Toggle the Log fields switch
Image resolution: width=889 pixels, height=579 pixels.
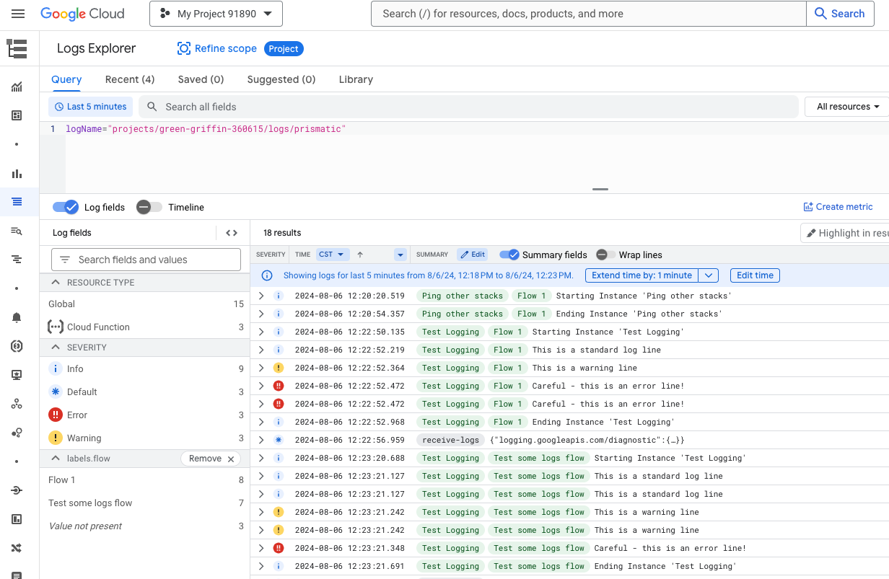click(66, 207)
